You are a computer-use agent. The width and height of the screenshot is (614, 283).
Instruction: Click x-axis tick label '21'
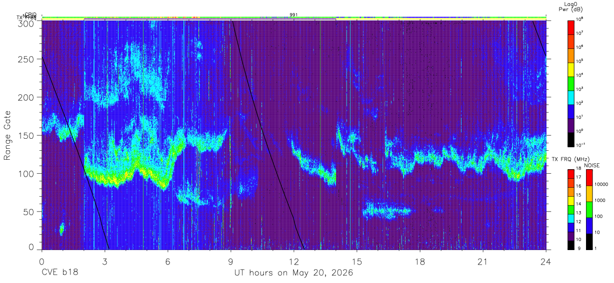pyautogui.click(x=483, y=262)
